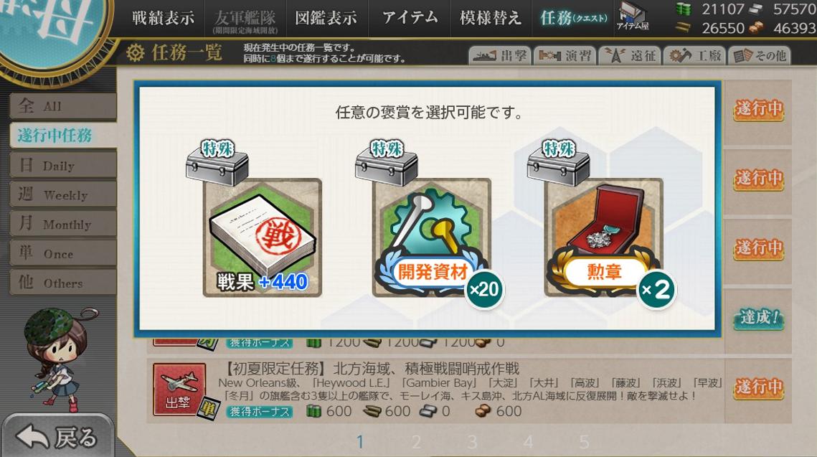Open 戦績表示 from top menu
Image resolution: width=817 pixels, height=457 pixels.
tap(163, 18)
